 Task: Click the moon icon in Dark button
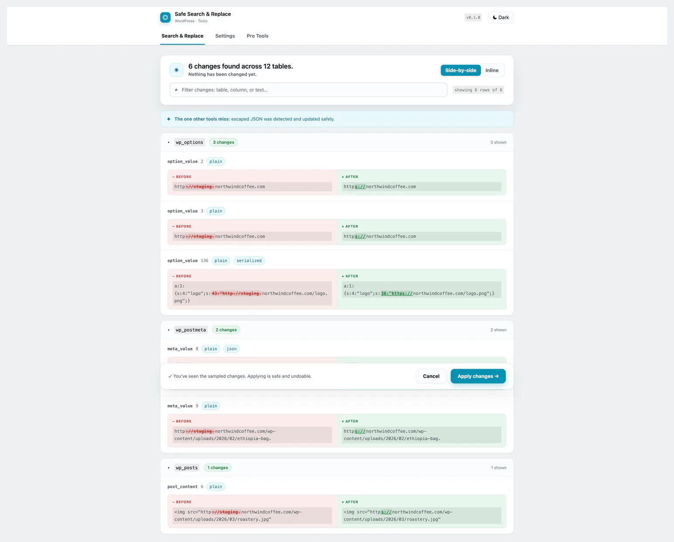pyautogui.click(x=495, y=17)
